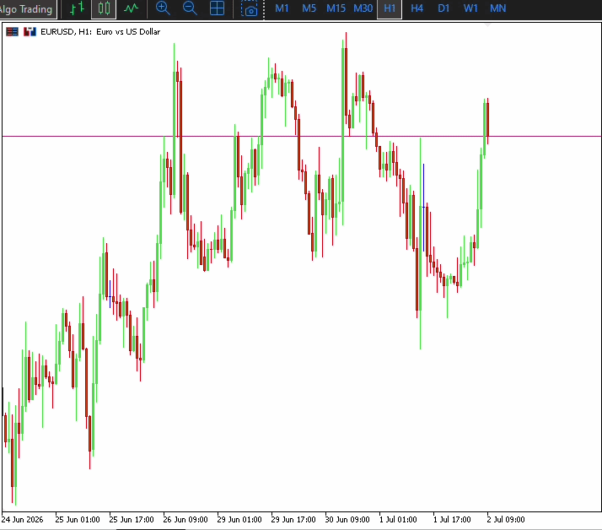Select the M30 timeframe
Screen dimensions: 602x530
[363, 8]
